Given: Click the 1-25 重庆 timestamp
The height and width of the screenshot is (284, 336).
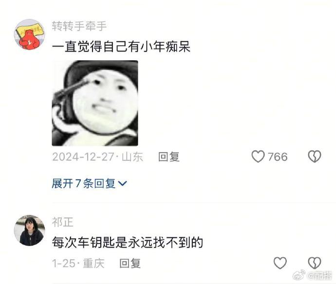Looking at the screenshot, I should click(x=78, y=263).
